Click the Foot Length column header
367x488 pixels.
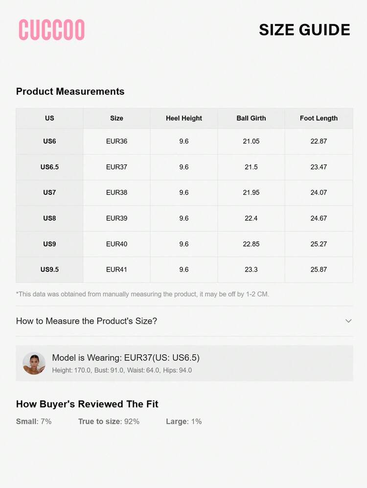point(319,118)
